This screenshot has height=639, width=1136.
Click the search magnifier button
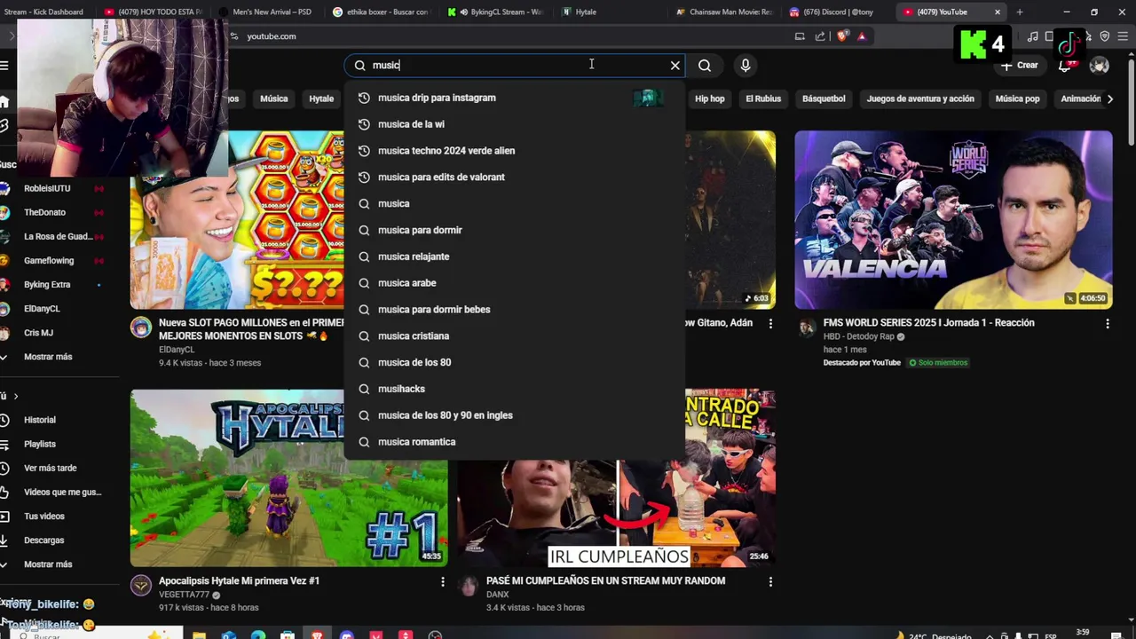[705, 65]
